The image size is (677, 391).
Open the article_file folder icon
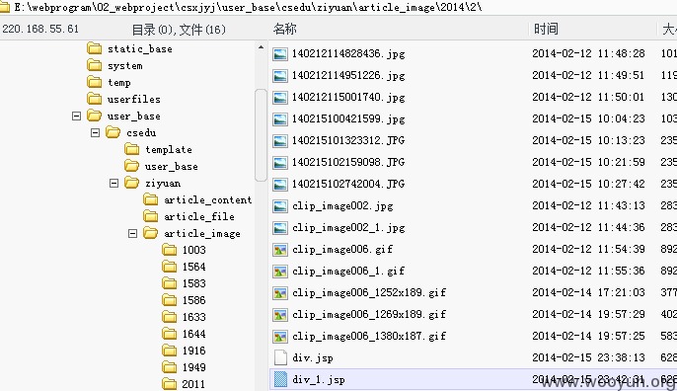pyautogui.click(x=151, y=216)
